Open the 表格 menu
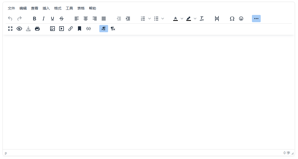This screenshot has width=298, height=159. click(x=81, y=8)
